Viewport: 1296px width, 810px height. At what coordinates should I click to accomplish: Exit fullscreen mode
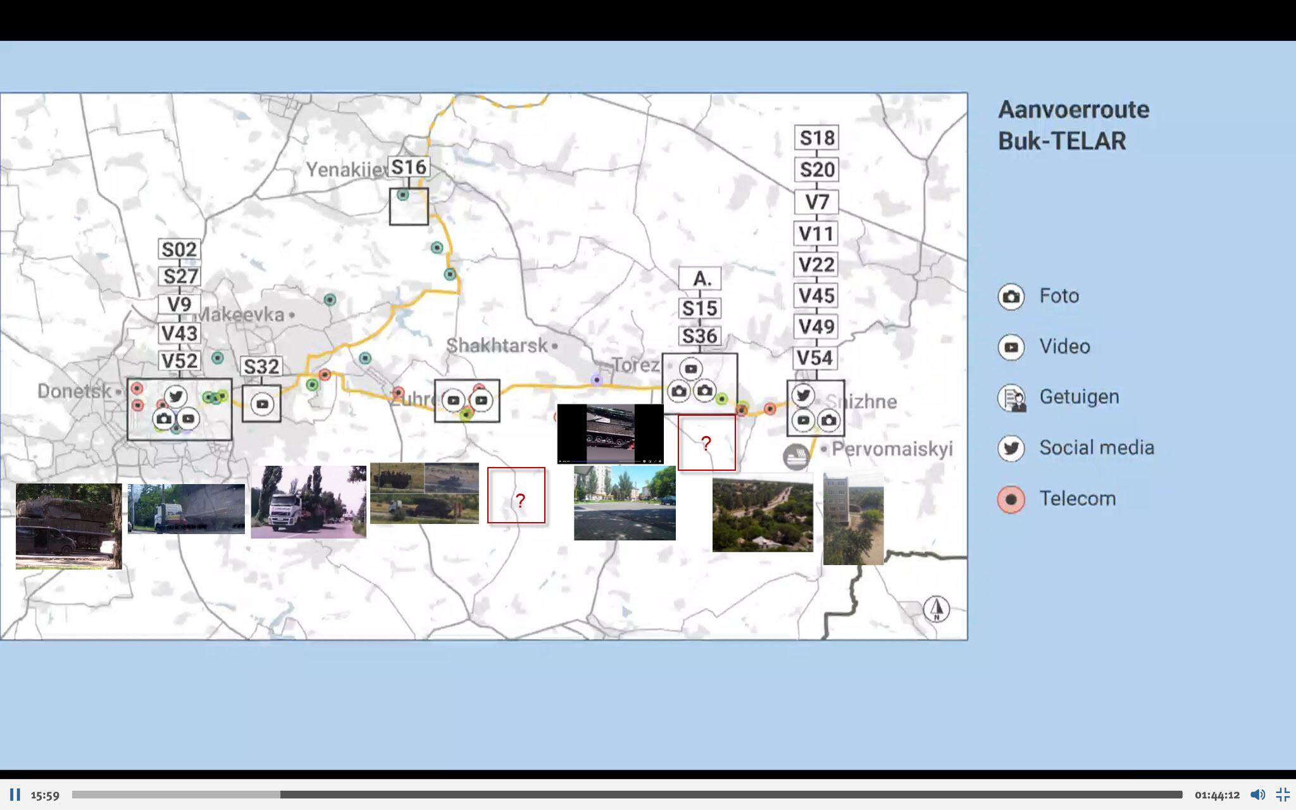(1283, 795)
